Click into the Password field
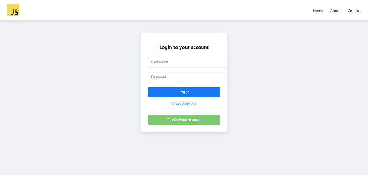The width and height of the screenshot is (368, 175). pyautogui.click(x=187, y=77)
